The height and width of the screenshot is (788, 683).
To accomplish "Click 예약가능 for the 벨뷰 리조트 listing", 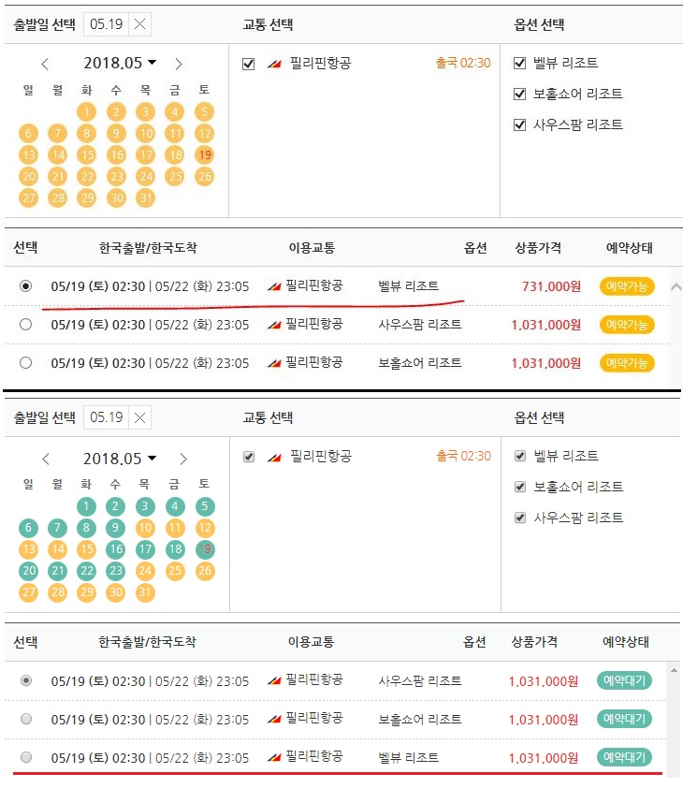I will [x=625, y=286].
